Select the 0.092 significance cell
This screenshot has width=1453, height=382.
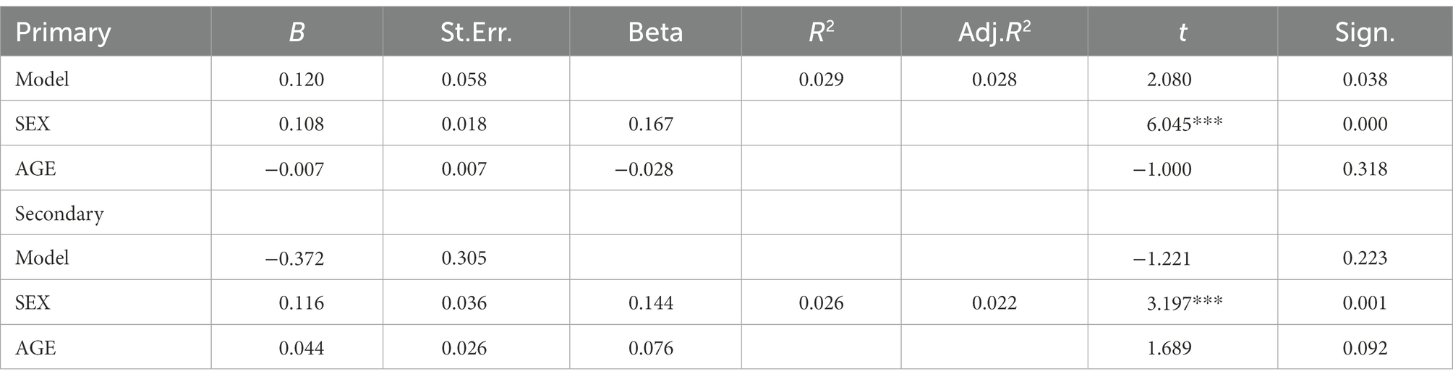click(1365, 348)
